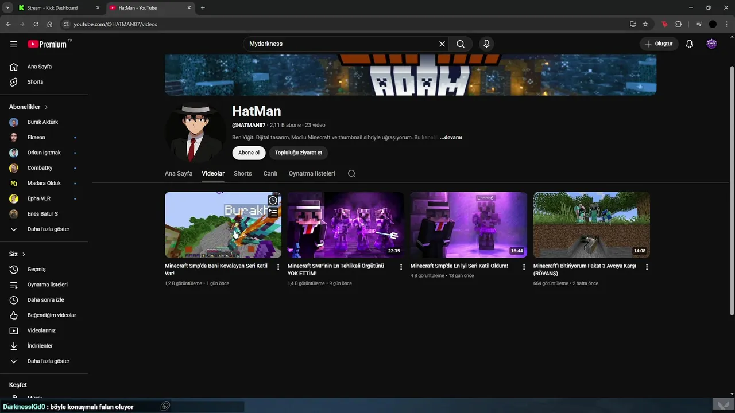Open the browser extensions puzzle icon

pyautogui.click(x=679, y=24)
